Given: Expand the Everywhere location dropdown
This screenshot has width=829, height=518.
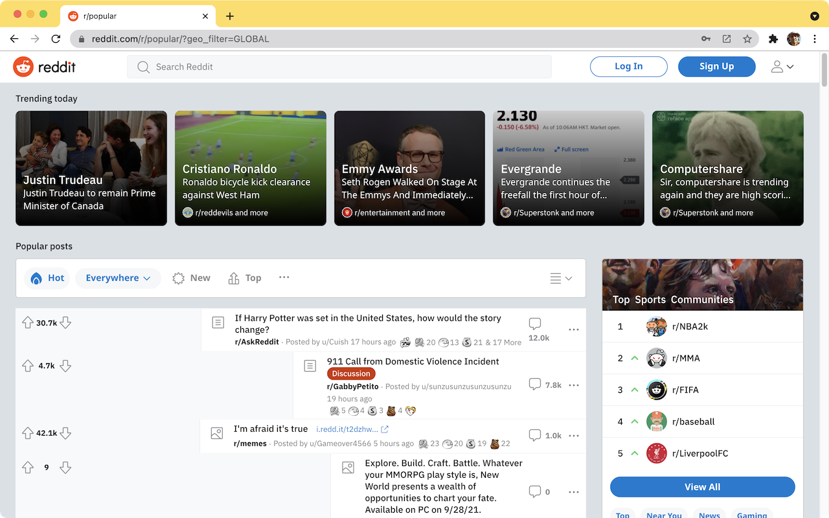Looking at the screenshot, I should click(118, 278).
